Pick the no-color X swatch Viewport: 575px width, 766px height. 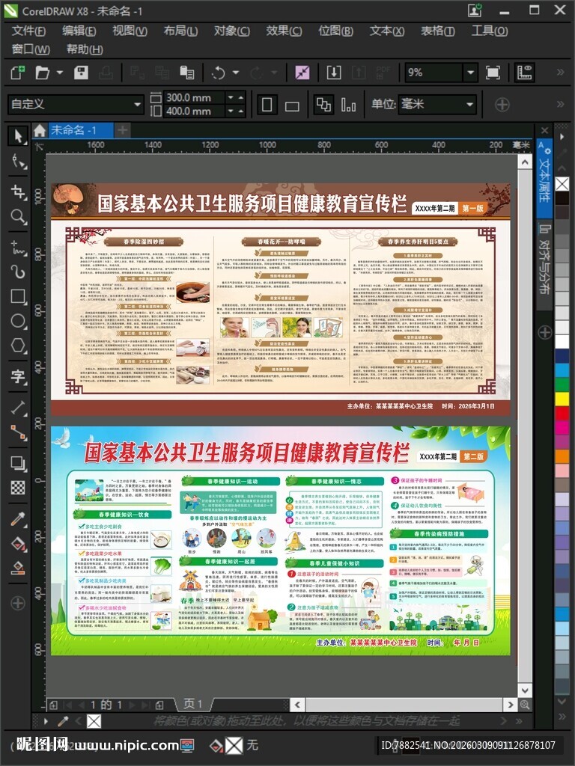pyautogui.click(x=562, y=184)
